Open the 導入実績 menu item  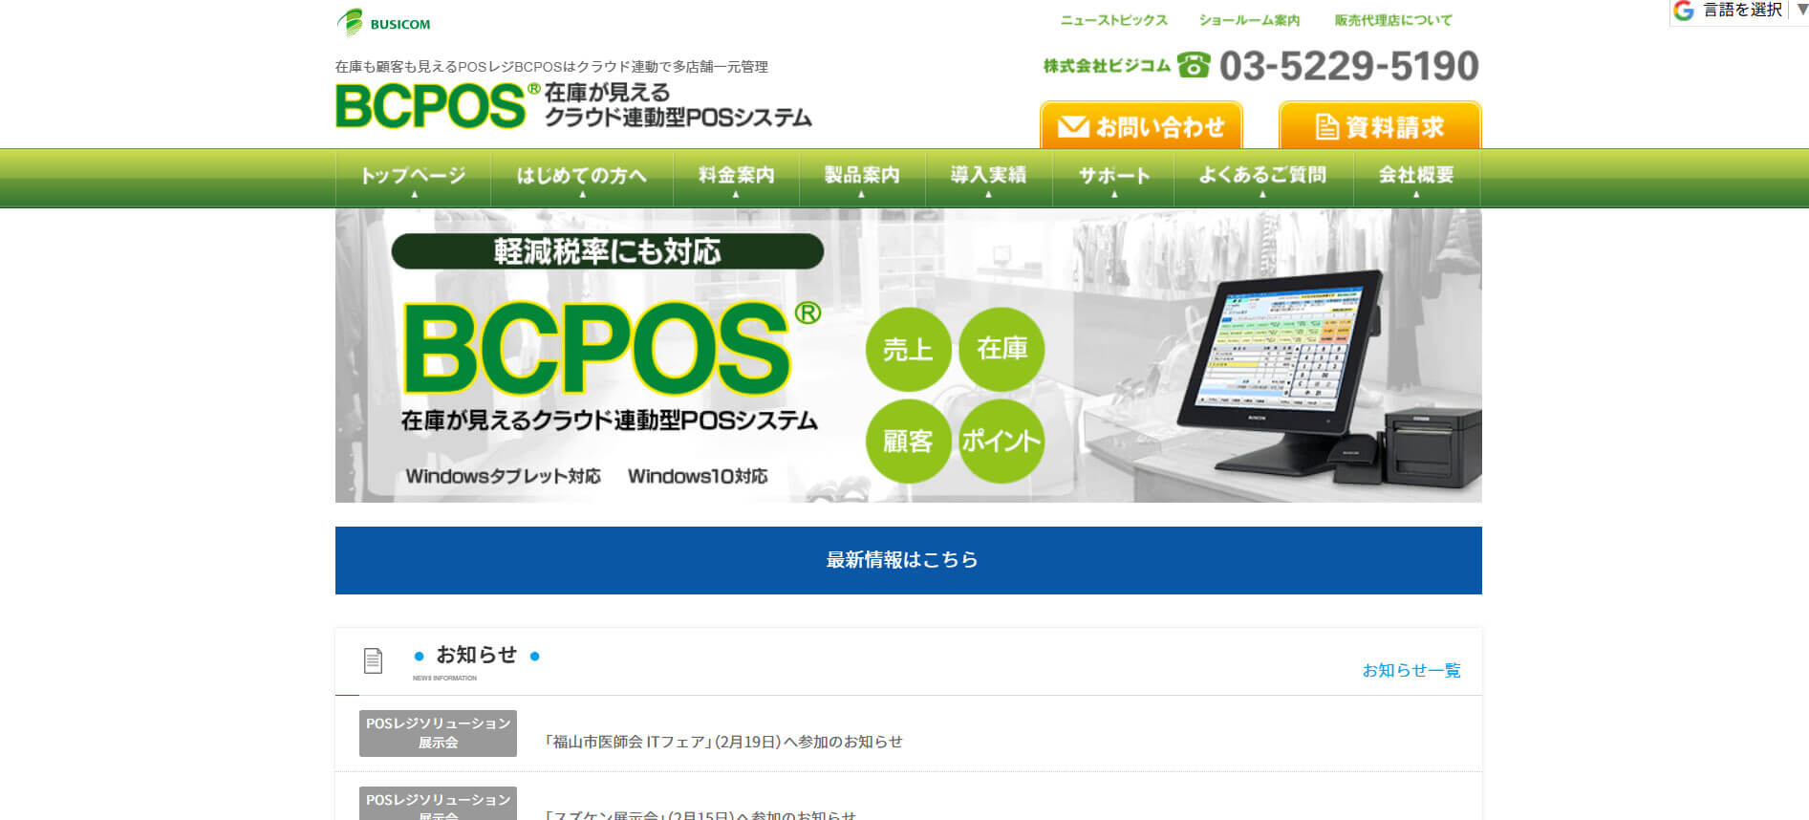(988, 178)
